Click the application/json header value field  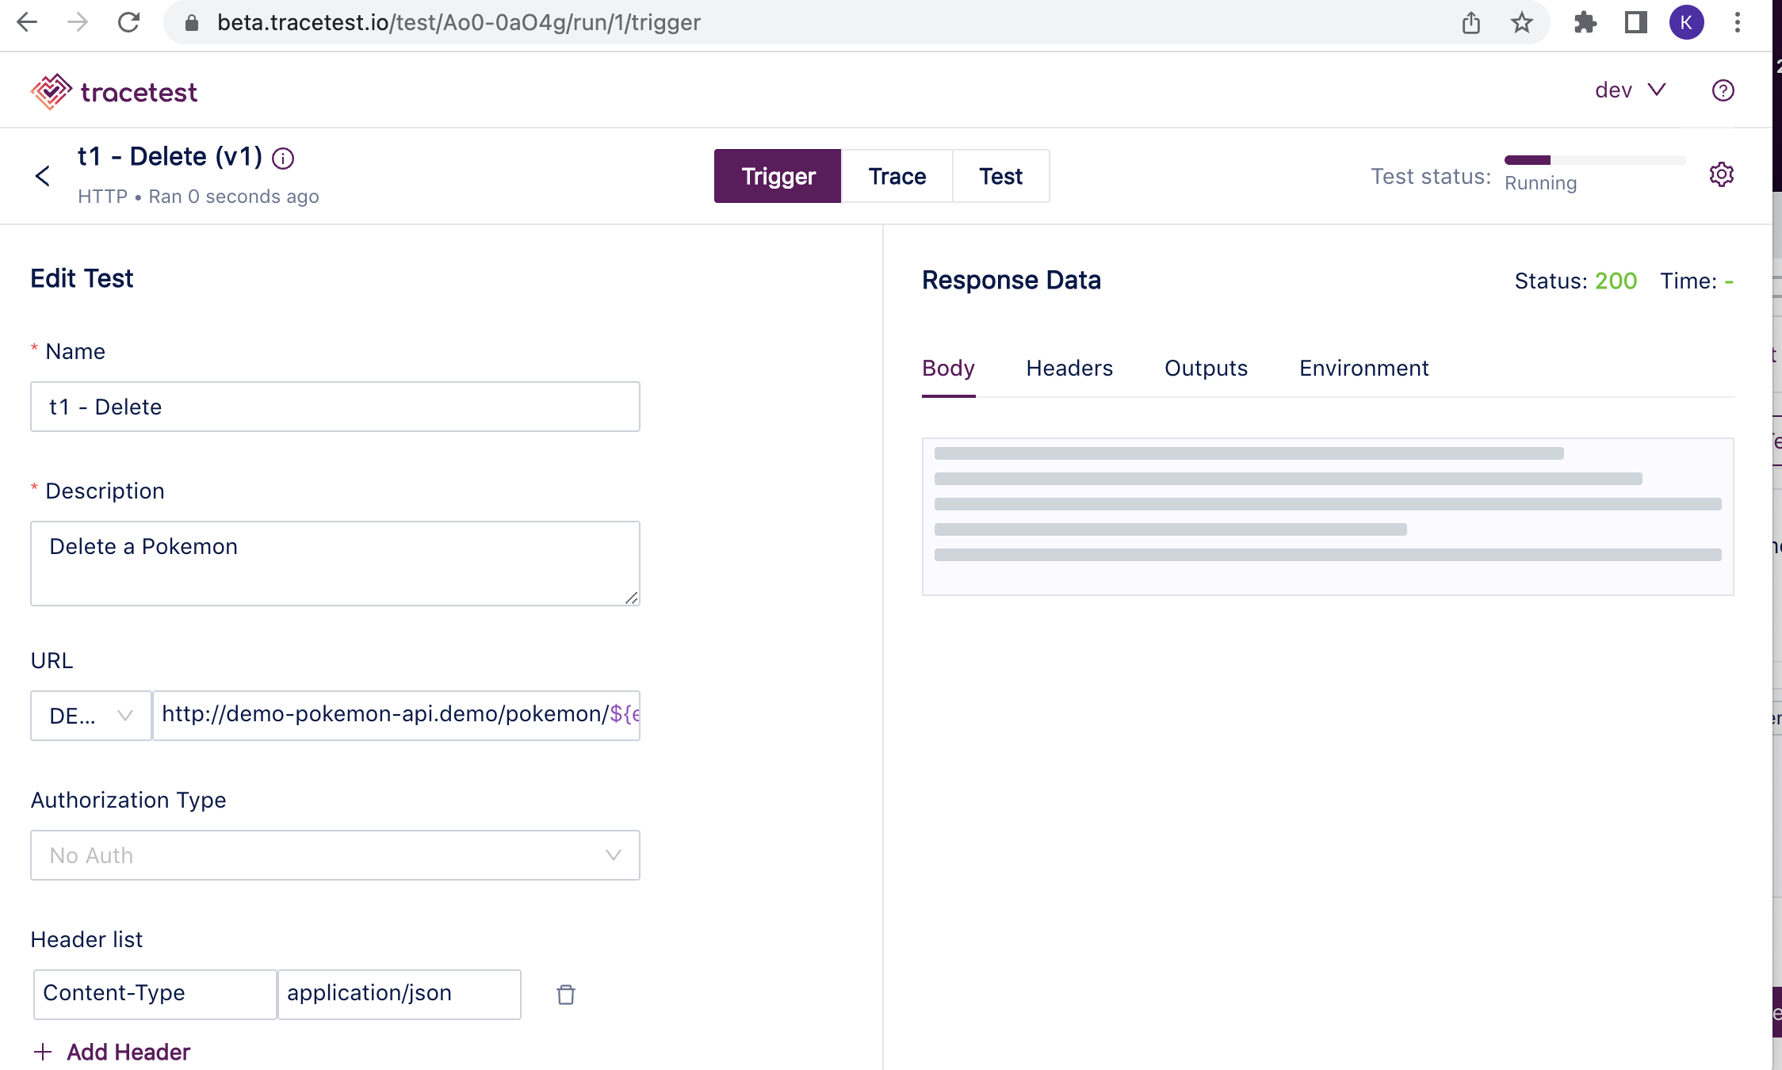[400, 994]
